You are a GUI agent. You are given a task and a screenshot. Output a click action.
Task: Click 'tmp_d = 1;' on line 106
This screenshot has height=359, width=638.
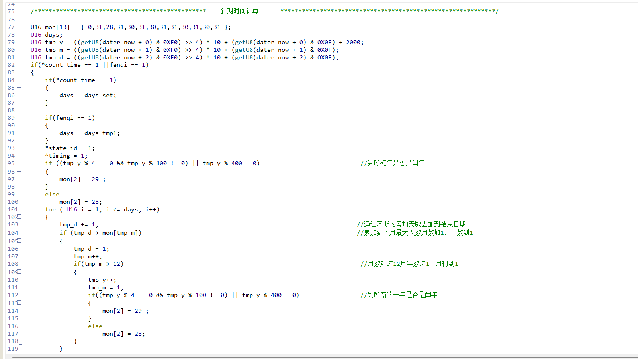(x=92, y=249)
